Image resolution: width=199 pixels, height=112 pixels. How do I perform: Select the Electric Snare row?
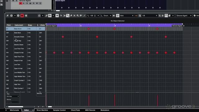point(25,45)
